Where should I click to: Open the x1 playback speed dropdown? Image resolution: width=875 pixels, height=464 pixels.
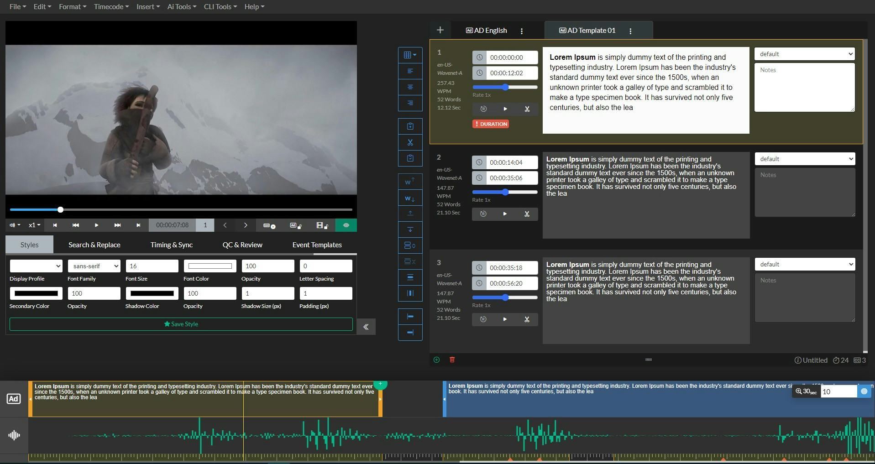(x=34, y=225)
